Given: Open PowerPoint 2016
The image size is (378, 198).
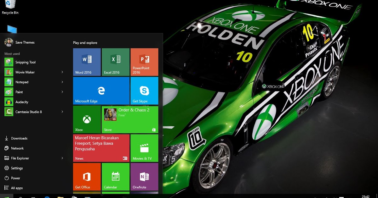Looking at the screenshot, I should [144, 62].
